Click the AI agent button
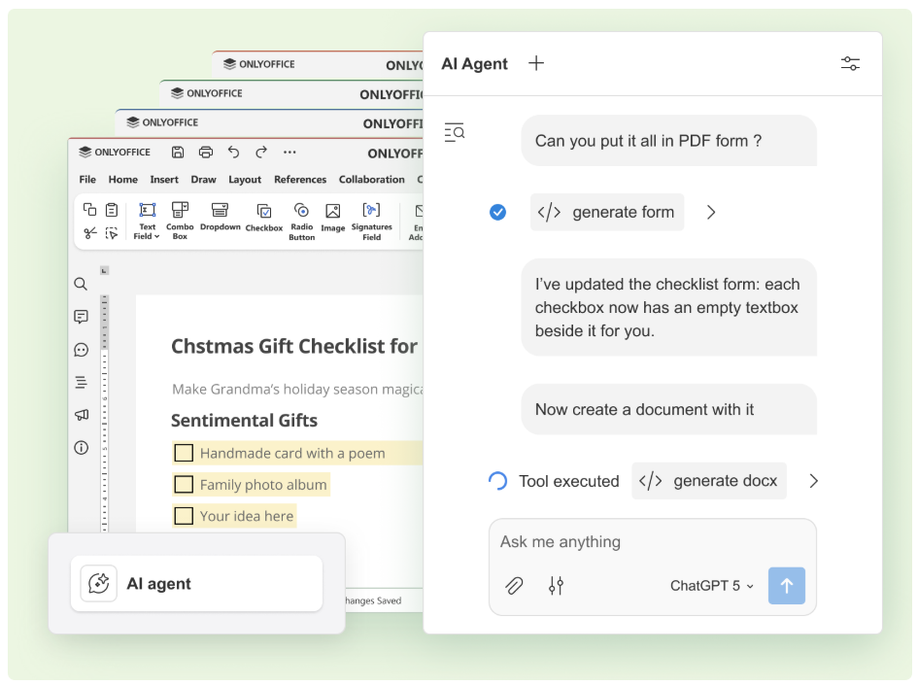The image size is (918, 686). click(x=196, y=583)
